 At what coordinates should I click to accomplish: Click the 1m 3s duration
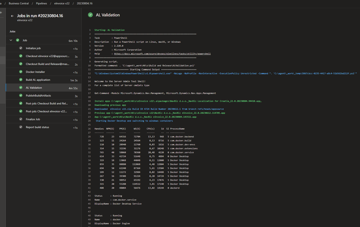click(x=74, y=80)
